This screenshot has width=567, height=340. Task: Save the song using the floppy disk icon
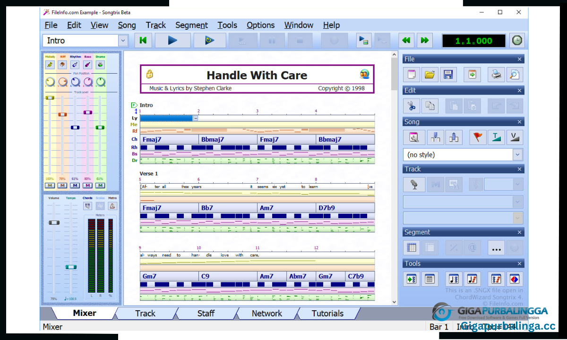[448, 74]
